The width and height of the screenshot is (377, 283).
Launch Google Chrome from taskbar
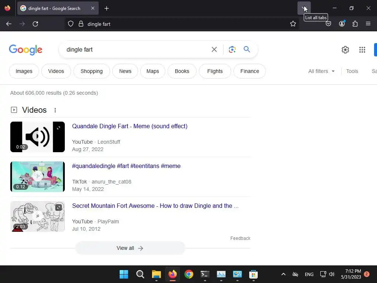(x=189, y=274)
